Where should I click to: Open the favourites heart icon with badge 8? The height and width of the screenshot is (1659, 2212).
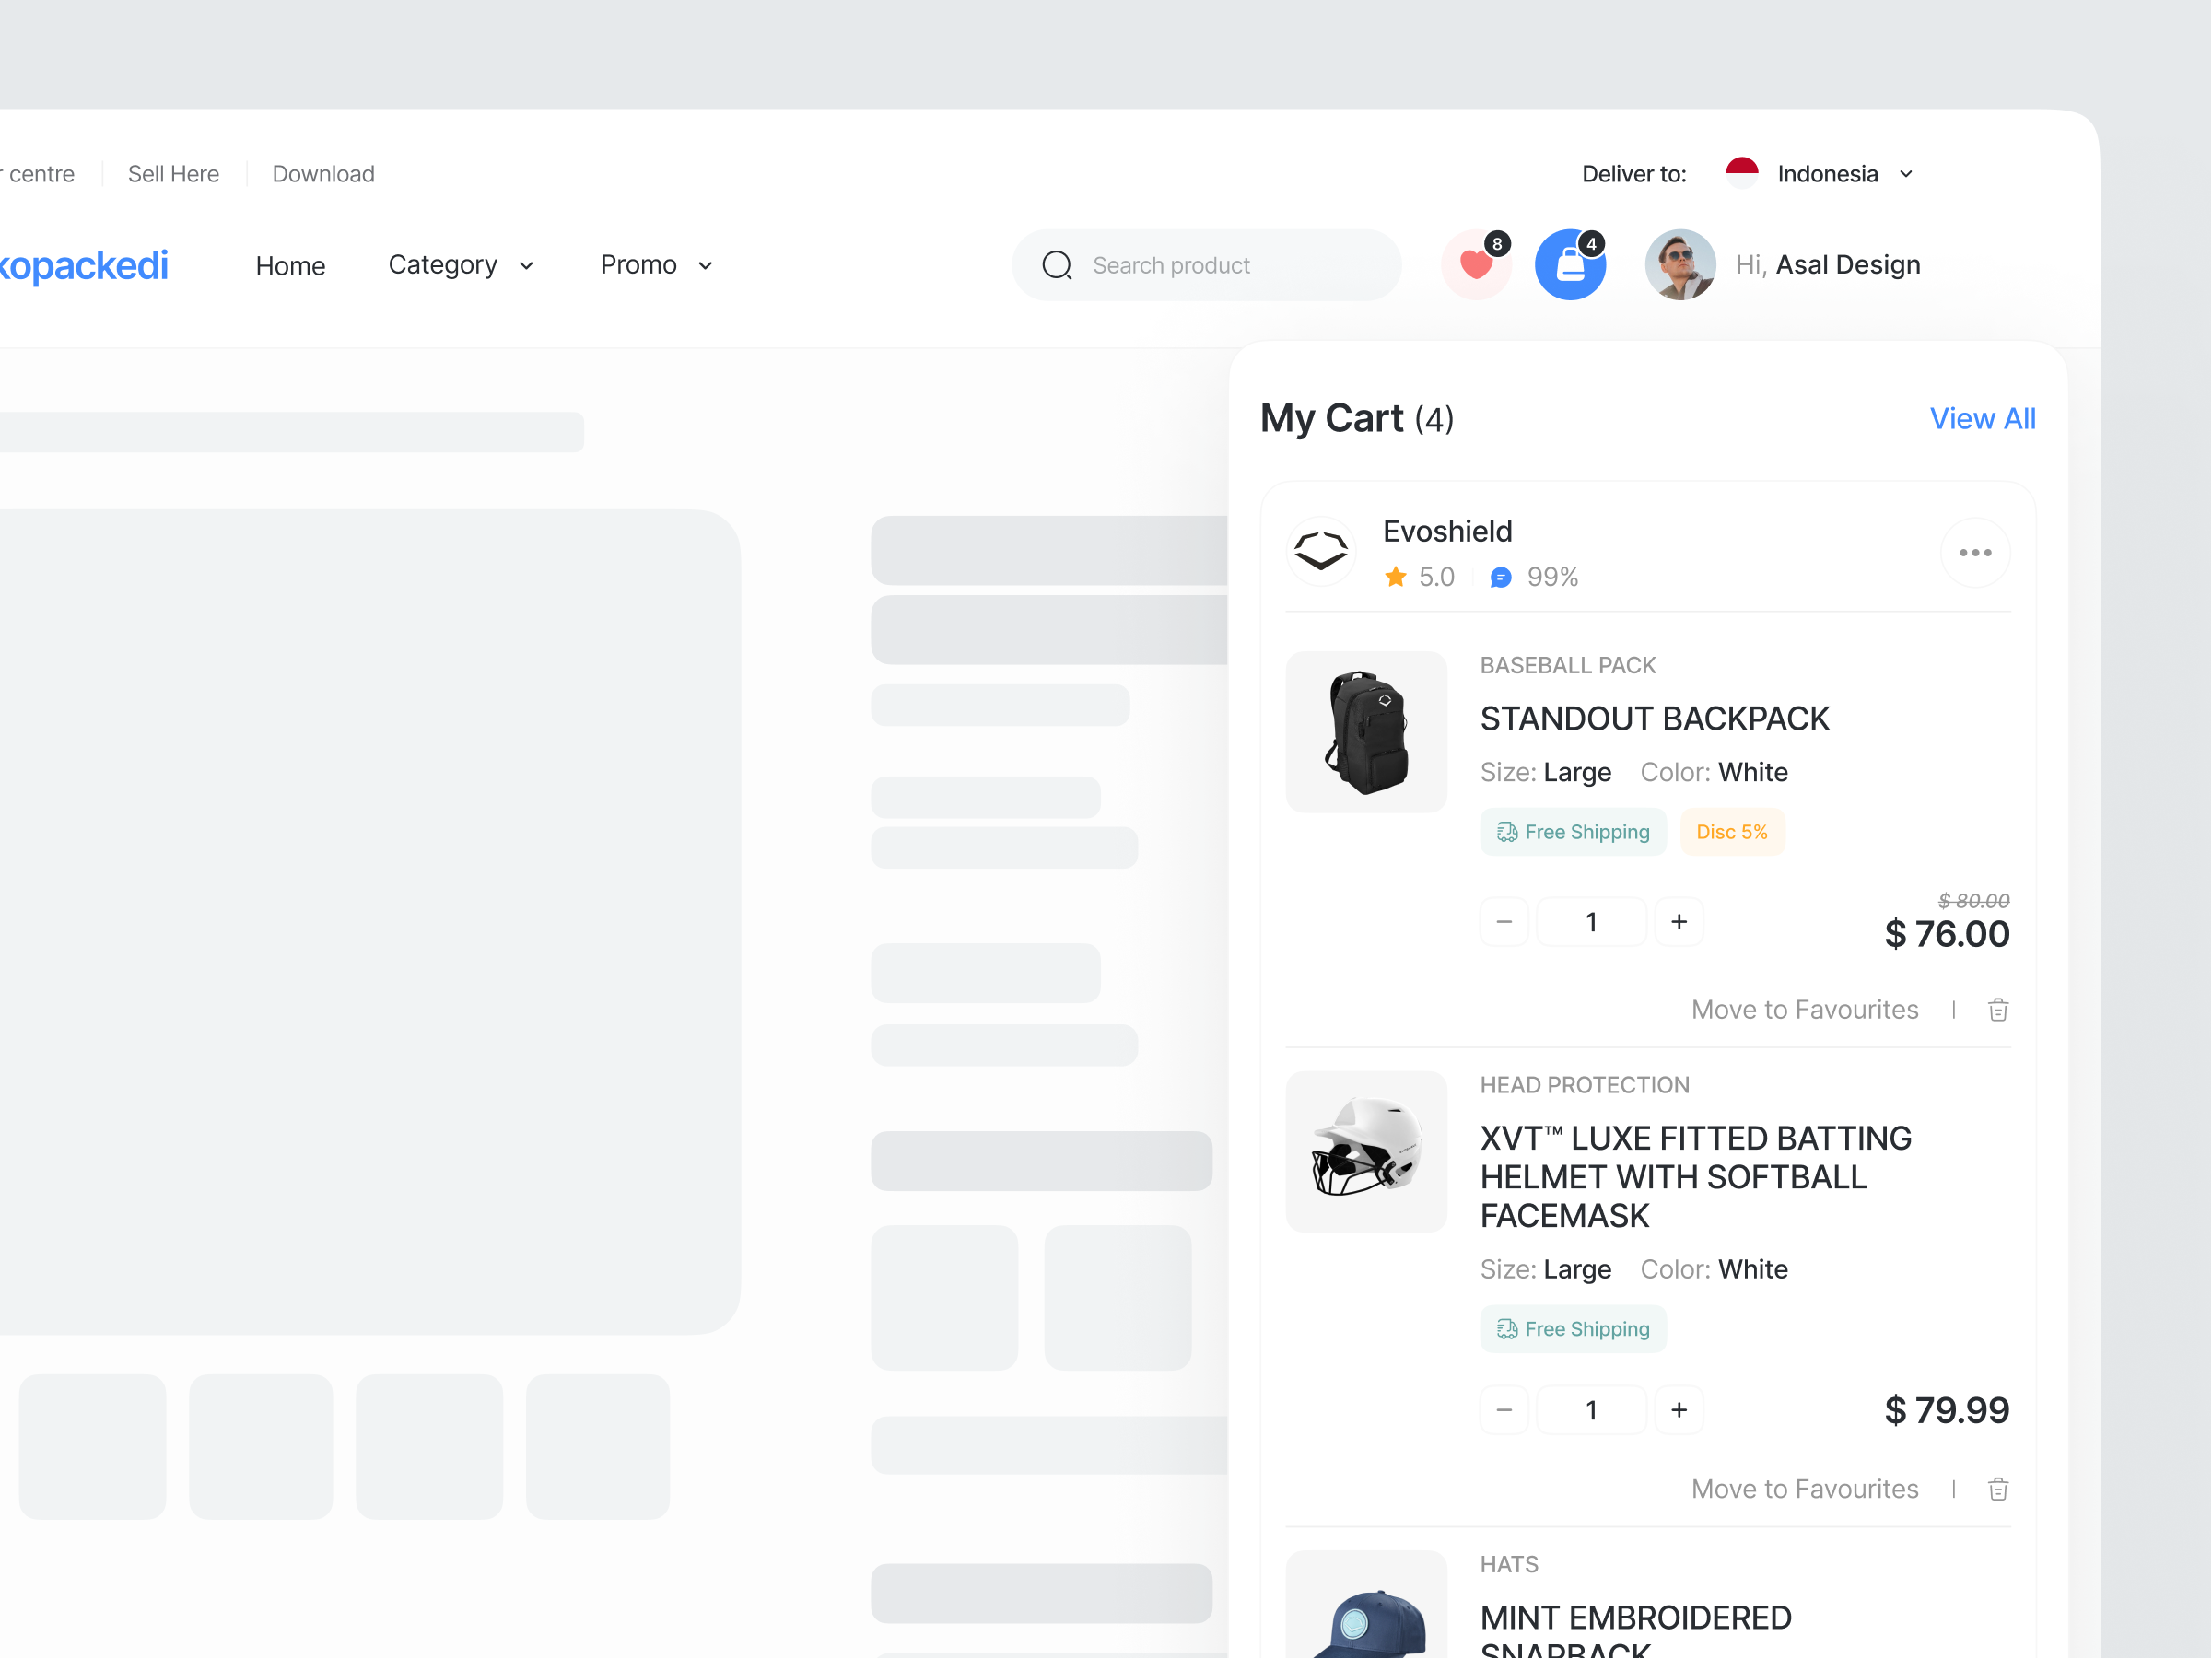click(1476, 265)
